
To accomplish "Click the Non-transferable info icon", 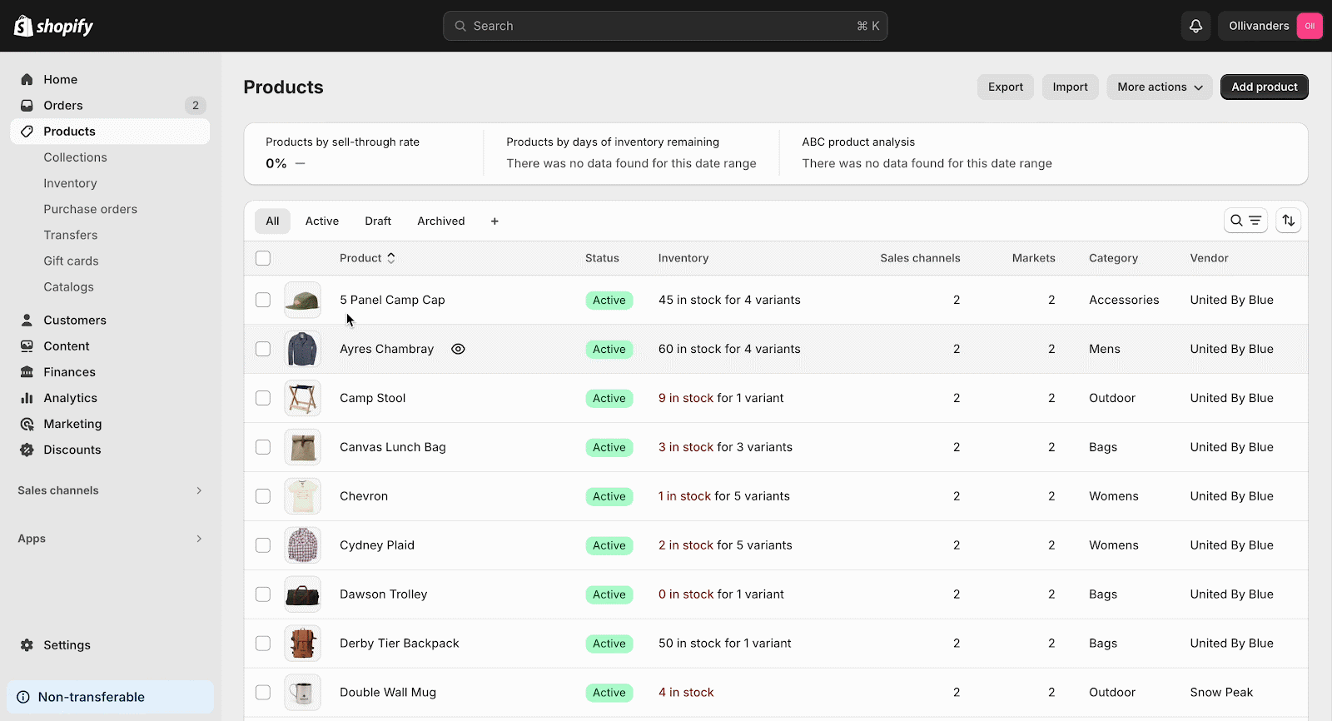I will pyautogui.click(x=23, y=697).
